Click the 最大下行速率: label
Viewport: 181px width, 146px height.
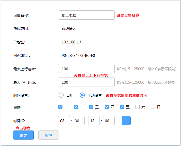coord(25,82)
